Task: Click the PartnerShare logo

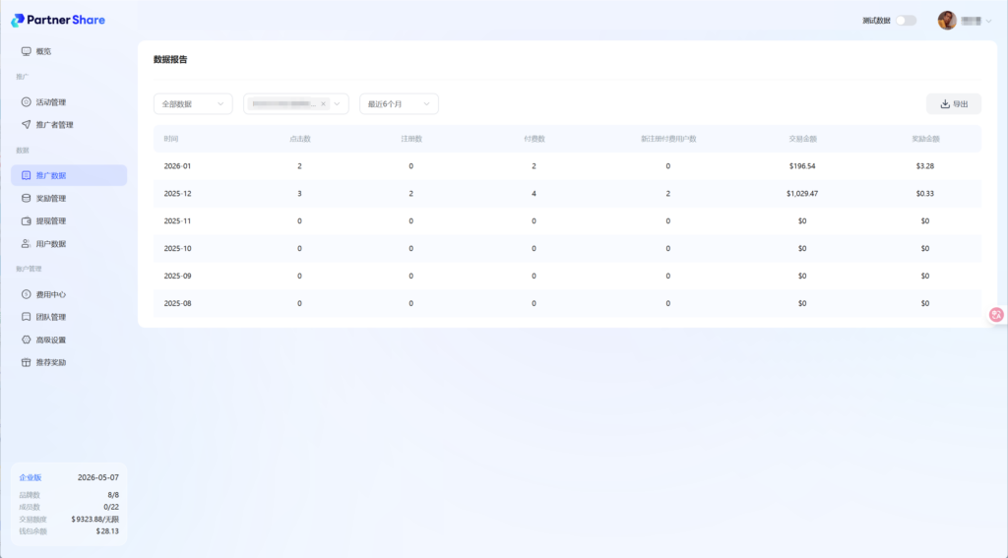Action: 58,20
